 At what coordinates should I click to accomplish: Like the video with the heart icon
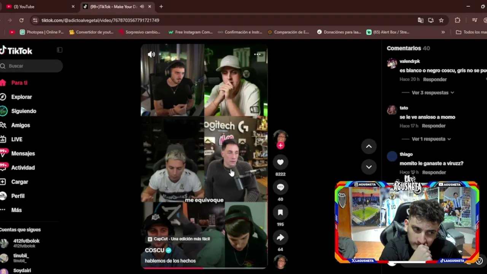280,162
